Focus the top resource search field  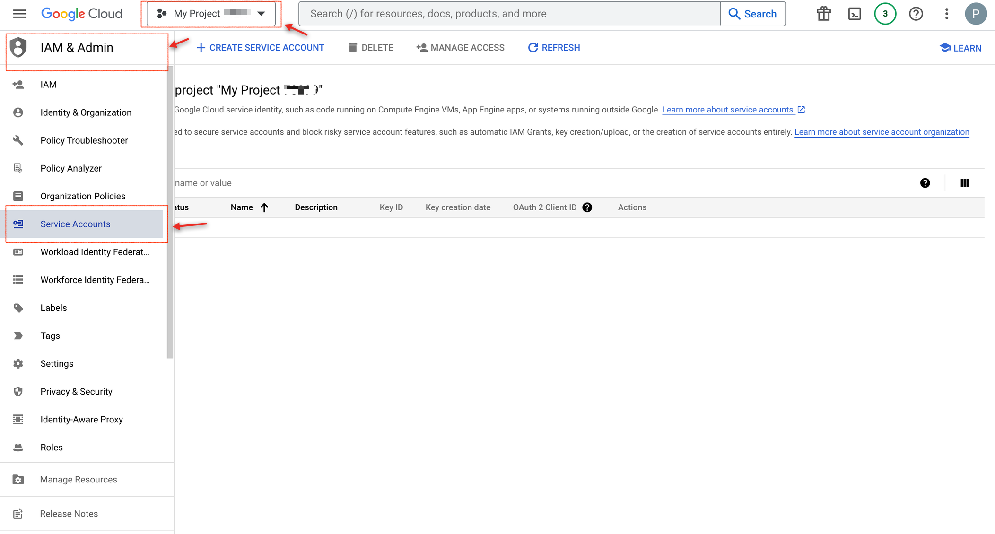pyautogui.click(x=510, y=14)
